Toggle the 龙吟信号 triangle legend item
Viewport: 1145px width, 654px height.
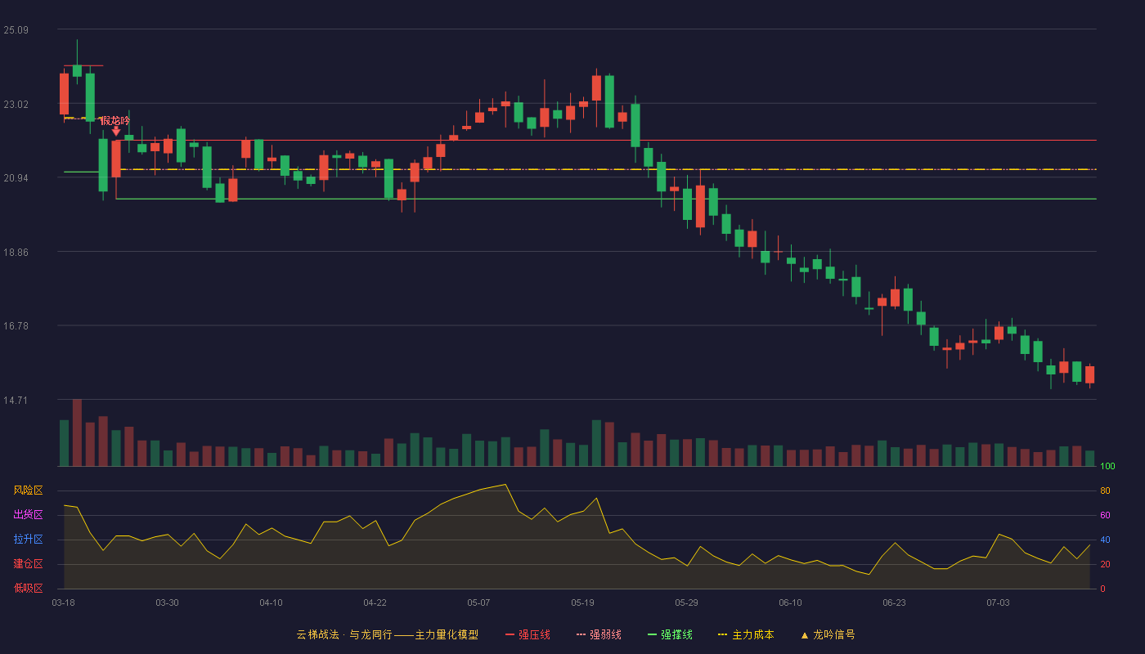coord(828,634)
